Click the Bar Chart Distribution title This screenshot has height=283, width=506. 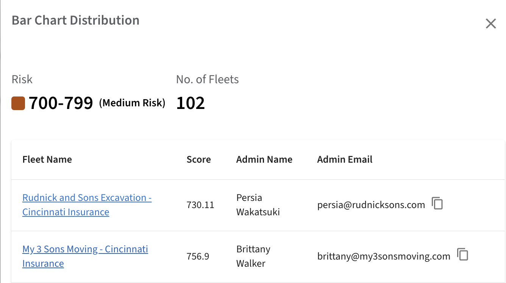click(x=75, y=20)
